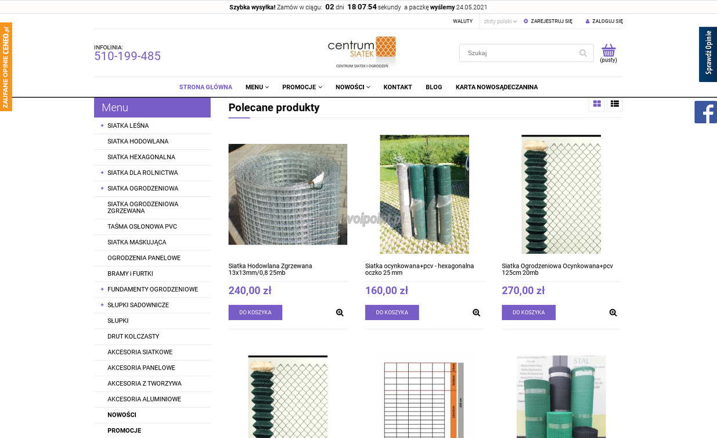The image size is (717, 438).
Task: Expand the SIATKA LEŚNA category
Action: (102, 125)
